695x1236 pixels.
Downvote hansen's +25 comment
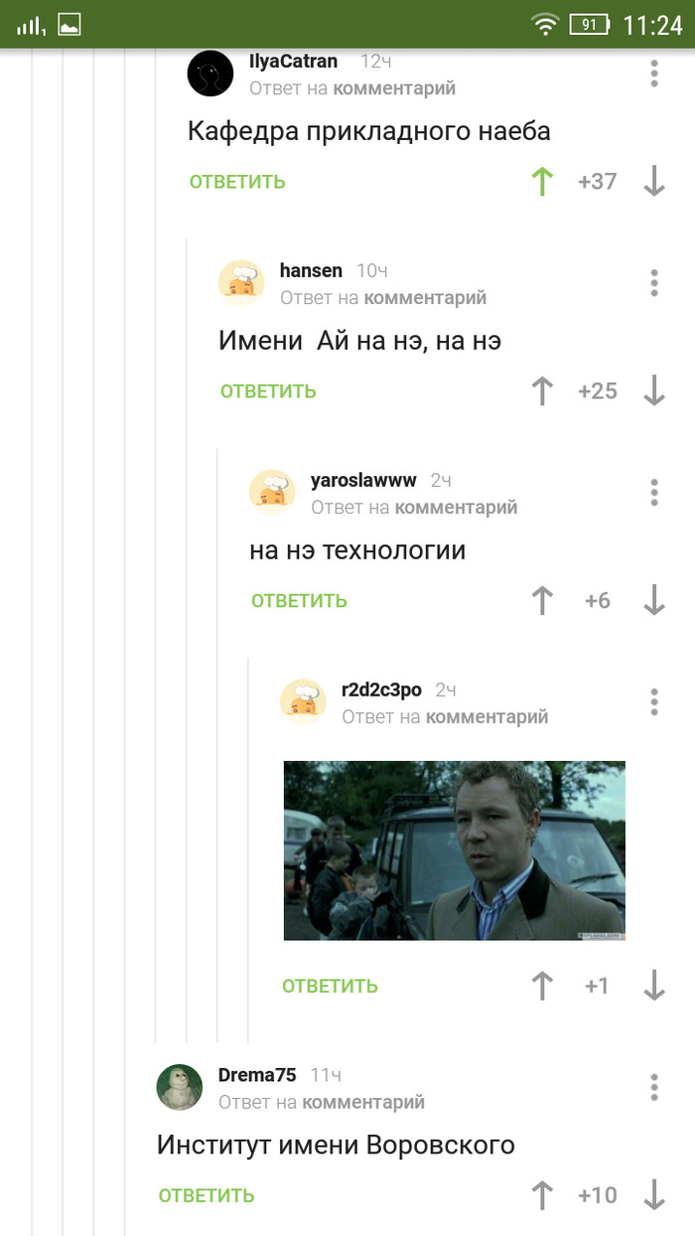coord(653,390)
